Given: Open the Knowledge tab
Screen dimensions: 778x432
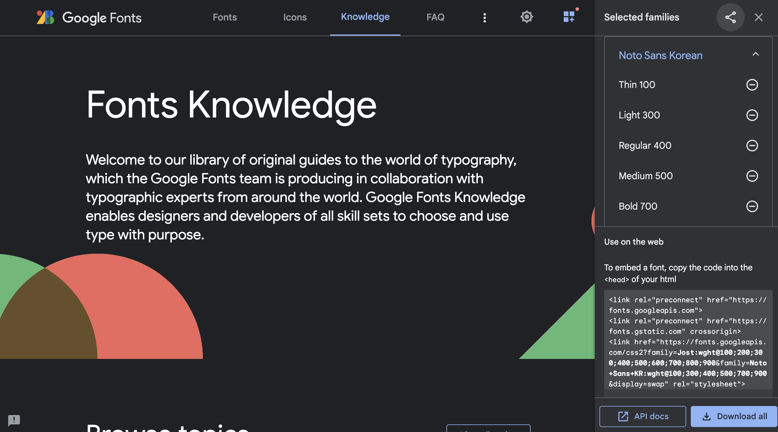Looking at the screenshot, I should point(365,17).
